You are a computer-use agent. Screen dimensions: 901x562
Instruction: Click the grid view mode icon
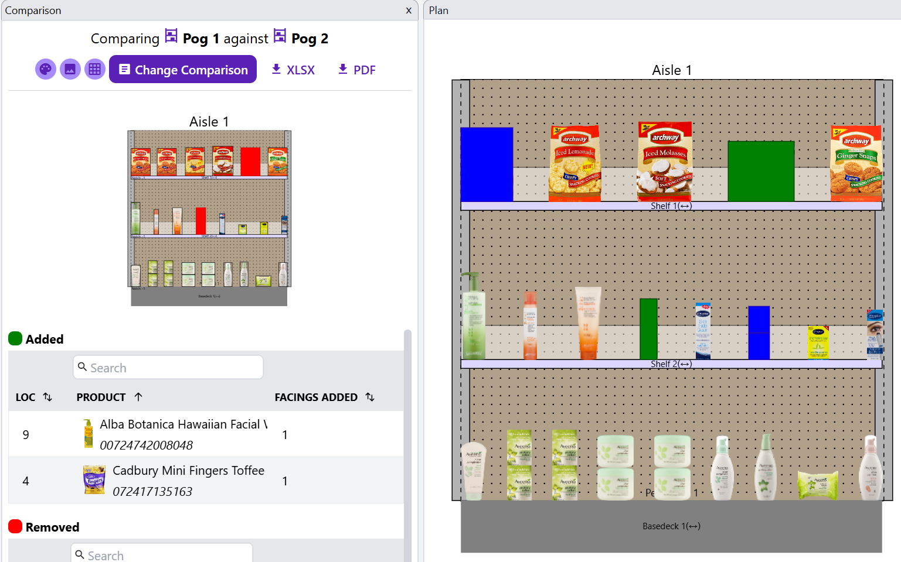[94, 70]
